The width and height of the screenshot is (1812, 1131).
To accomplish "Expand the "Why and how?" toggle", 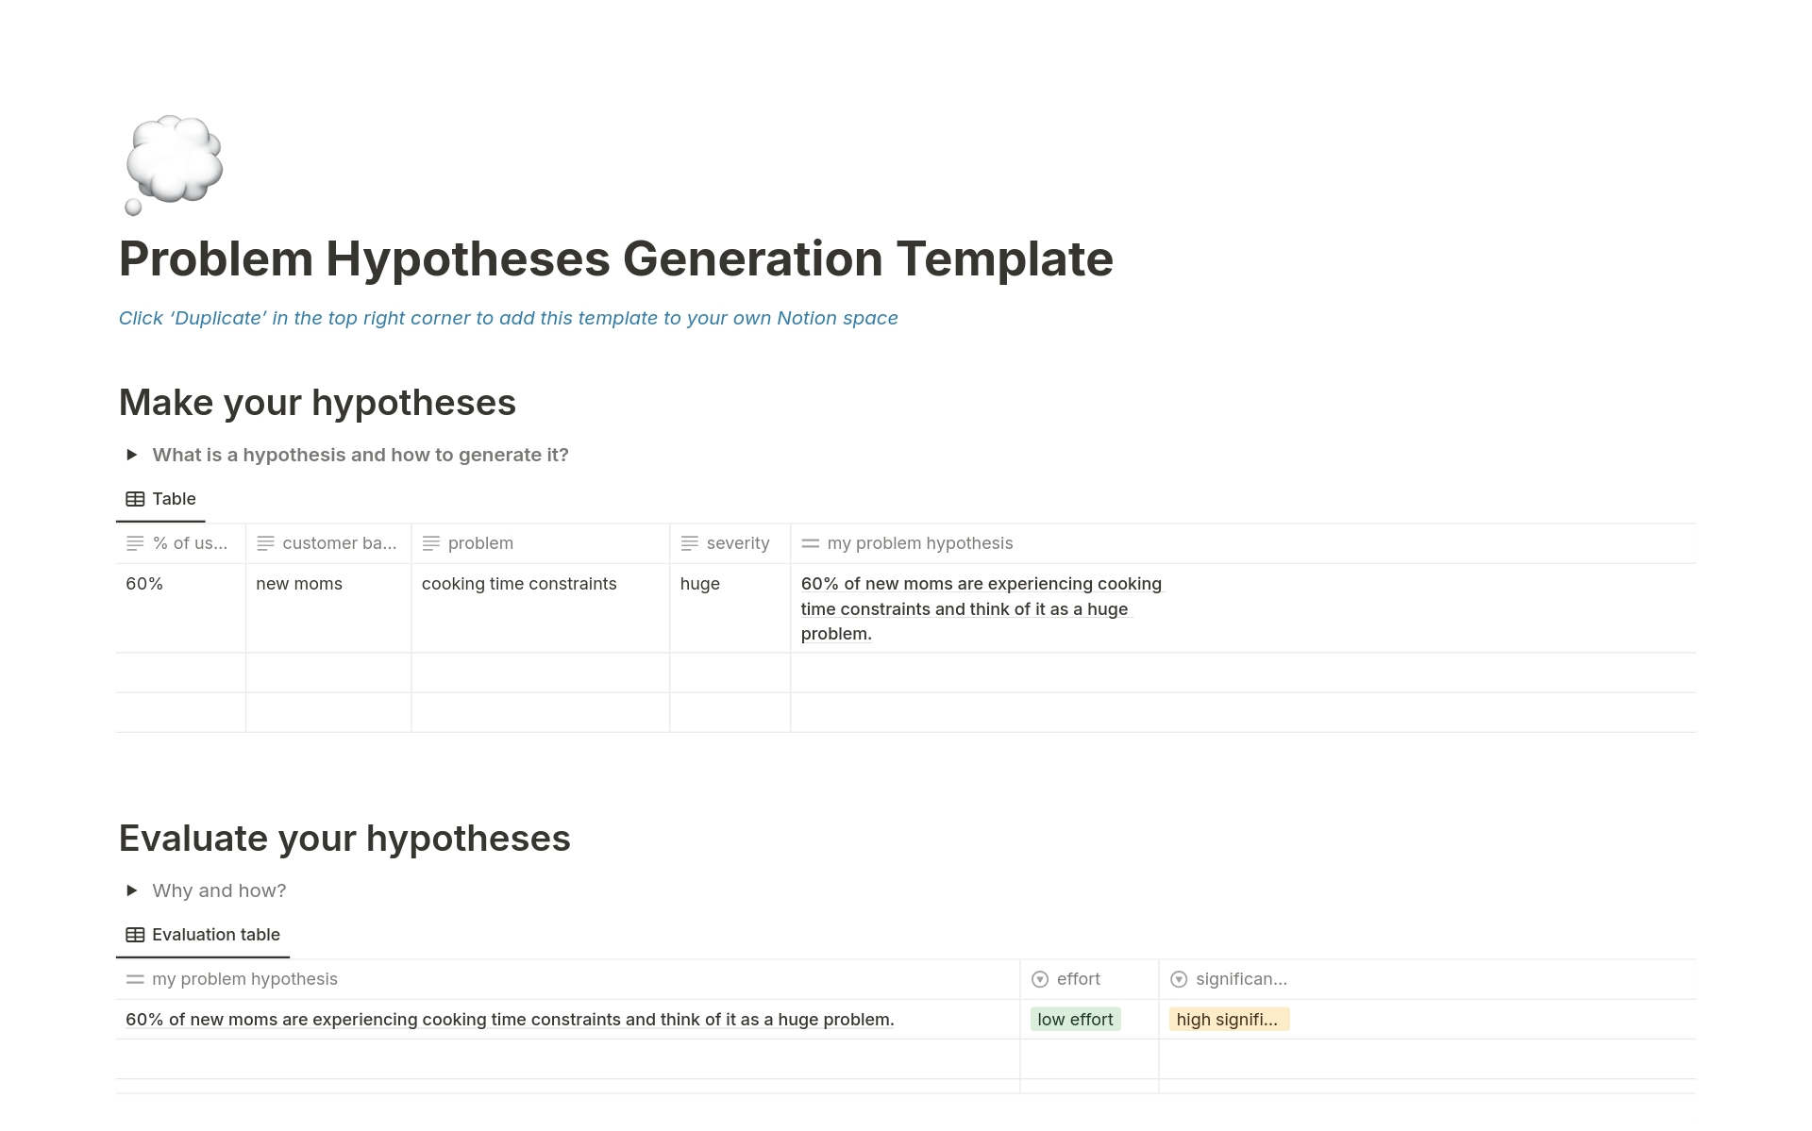I will [133, 890].
